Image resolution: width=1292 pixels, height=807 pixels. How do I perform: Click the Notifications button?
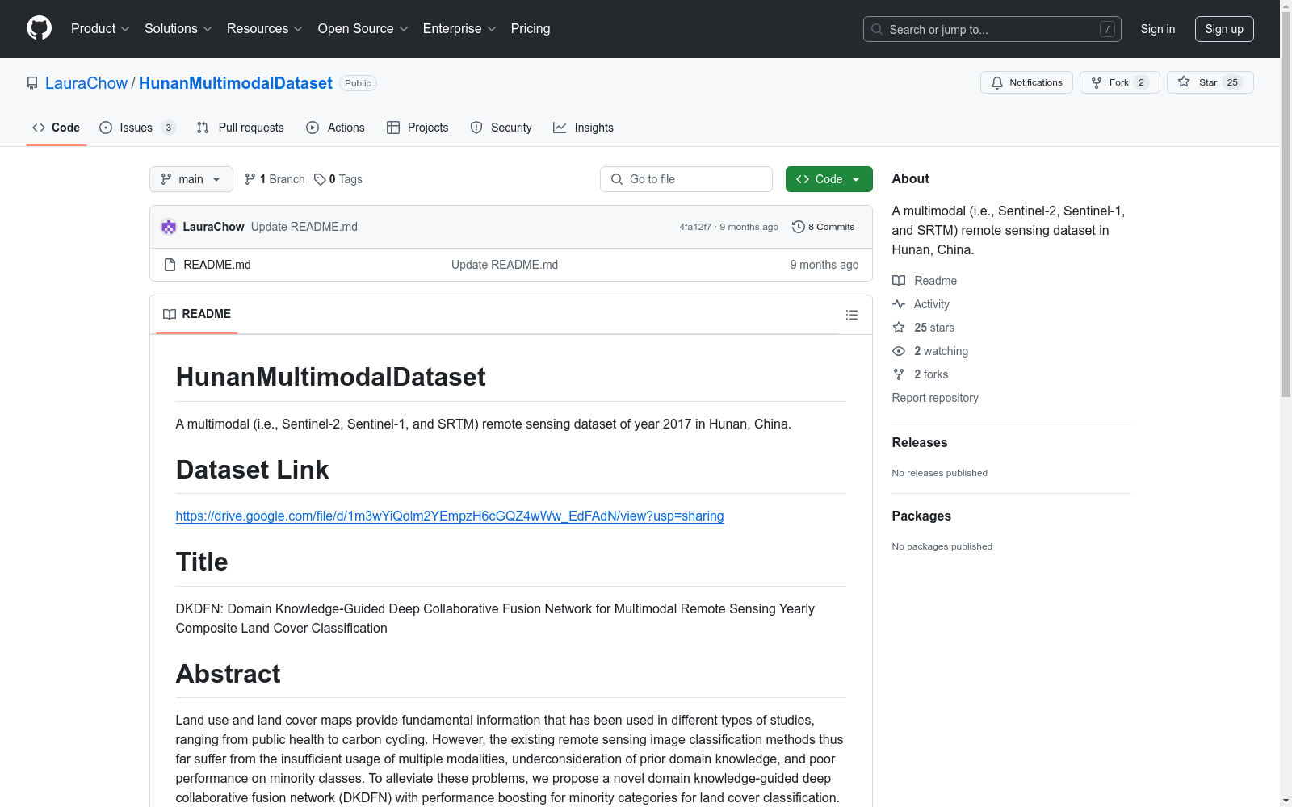tap(1026, 82)
